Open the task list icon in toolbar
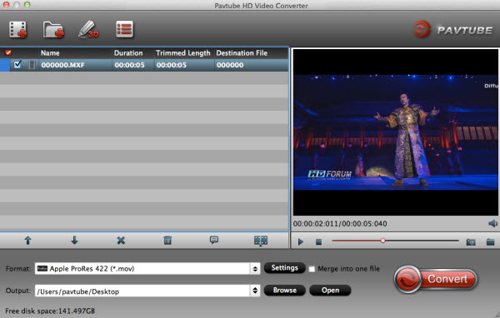The width and height of the screenshot is (500, 318). point(124,29)
